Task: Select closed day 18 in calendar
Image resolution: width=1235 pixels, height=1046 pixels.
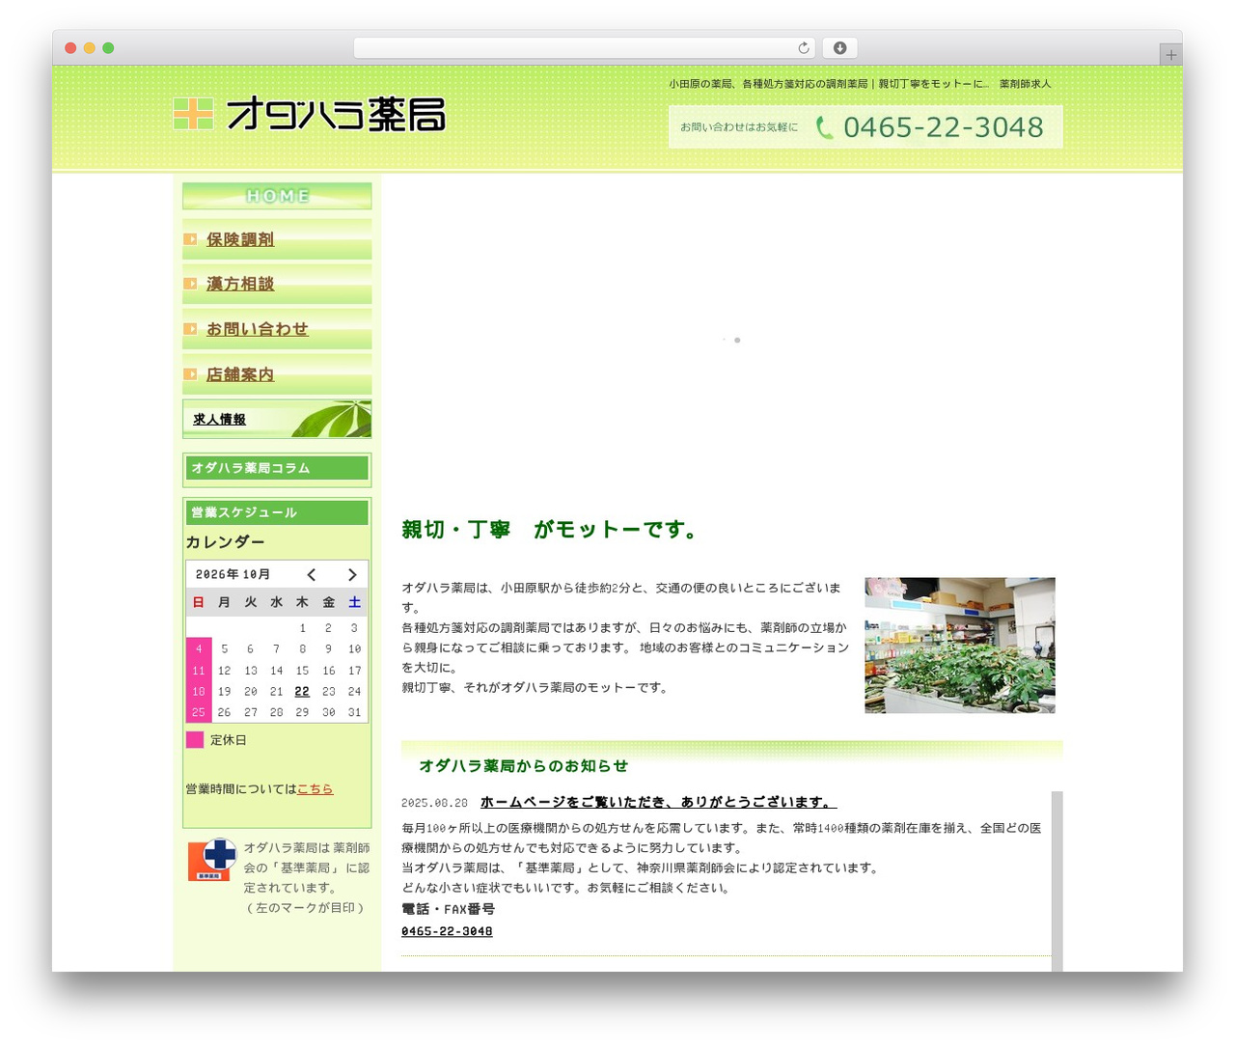Action: point(199,691)
